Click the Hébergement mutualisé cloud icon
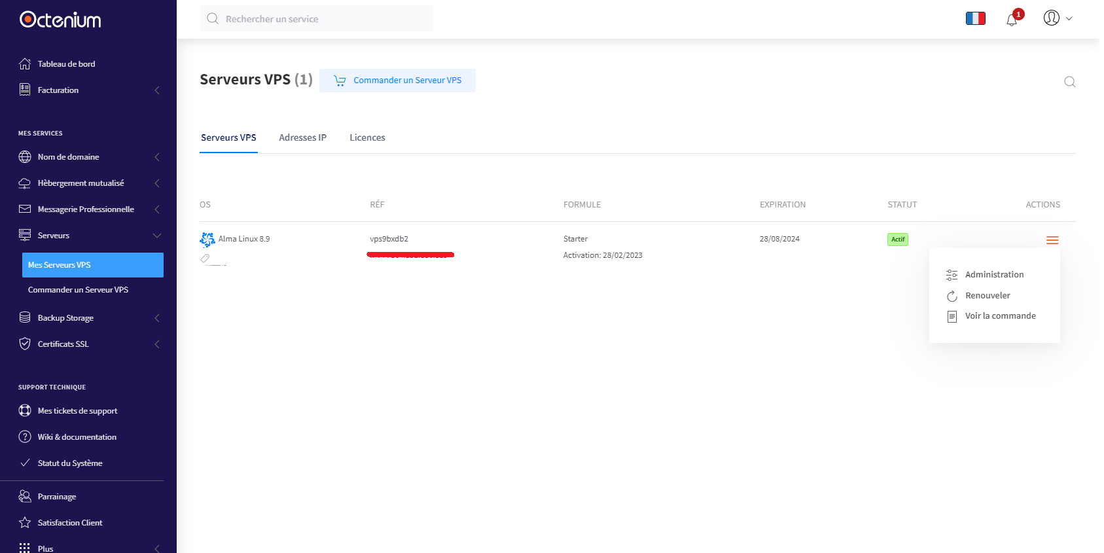The width and height of the screenshot is (1104, 553). tap(25, 183)
